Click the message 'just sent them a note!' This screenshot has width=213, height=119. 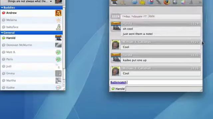pyautogui.click(x=138, y=34)
